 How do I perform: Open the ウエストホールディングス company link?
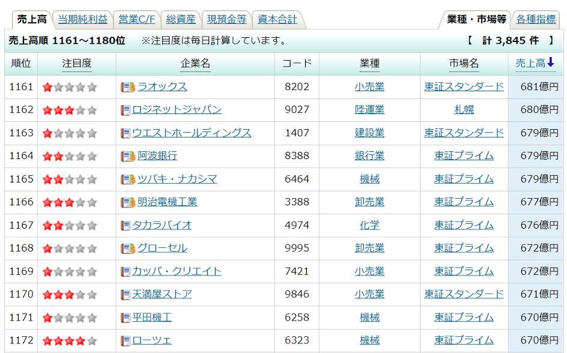click(192, 133)
